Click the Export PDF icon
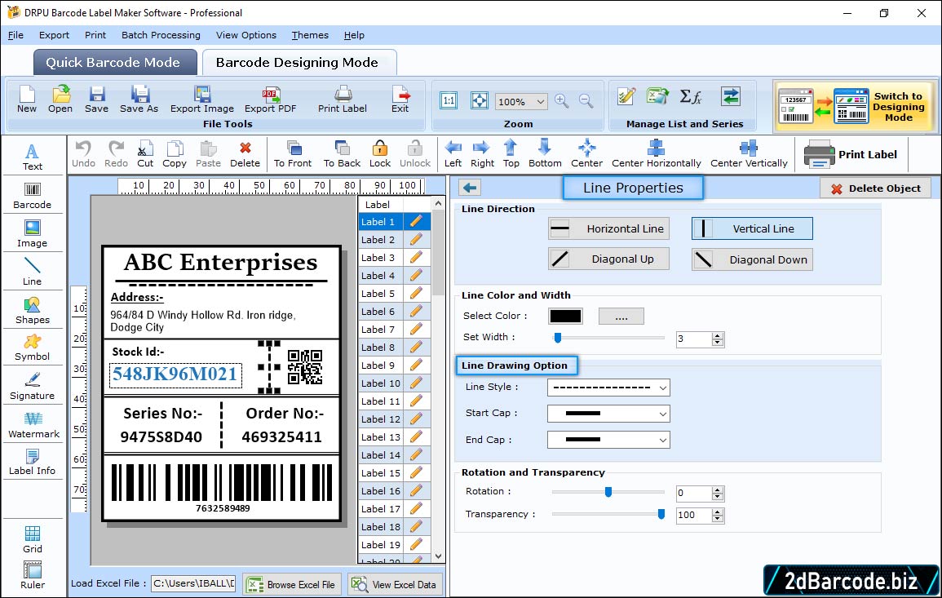942x598 pixels. coord(270,100)
